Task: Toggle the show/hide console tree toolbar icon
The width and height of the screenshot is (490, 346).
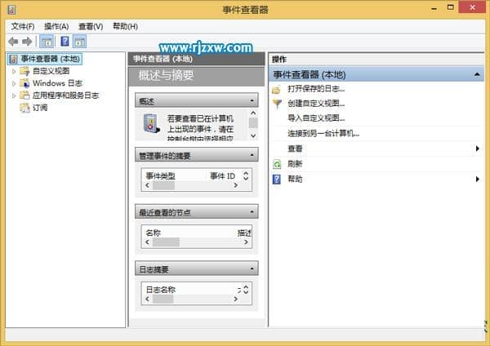Action: [x=47, y=42]
